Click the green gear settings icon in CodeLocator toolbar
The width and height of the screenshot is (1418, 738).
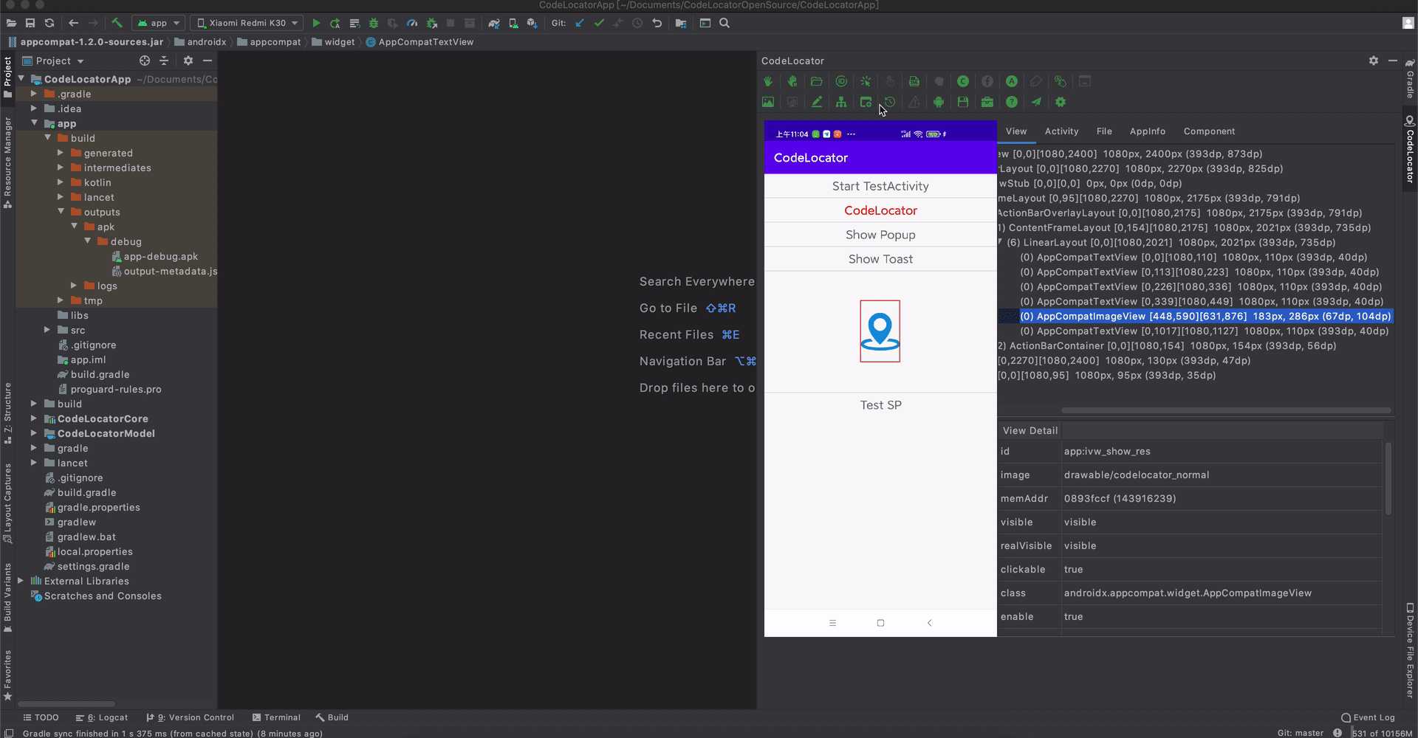click(x=1061, y=103)
